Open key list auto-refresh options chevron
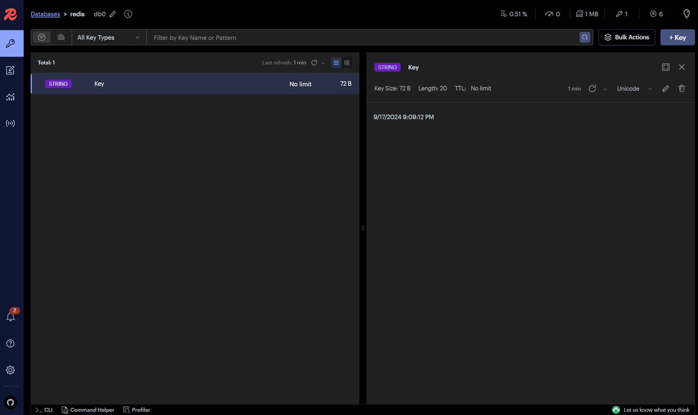The height and width of the screenshot is (415, 698). coord(323,63)
